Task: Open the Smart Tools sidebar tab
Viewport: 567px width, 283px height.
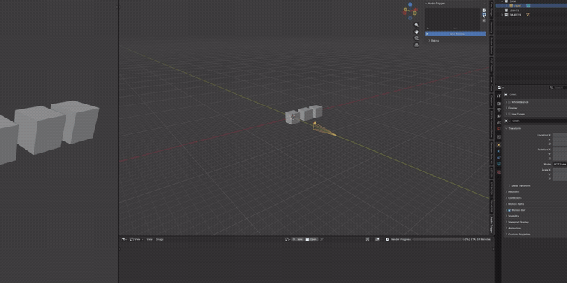Action: pos(492,83)
